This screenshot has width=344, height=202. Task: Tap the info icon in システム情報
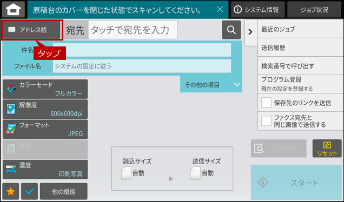[x=238, y=9]
